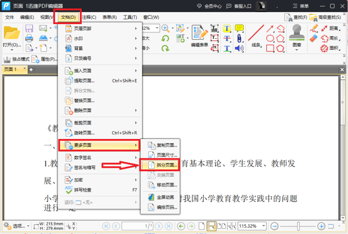Open the 文档(D) menu
This screenshot has width=348, height=234.
tap(68, 17)
